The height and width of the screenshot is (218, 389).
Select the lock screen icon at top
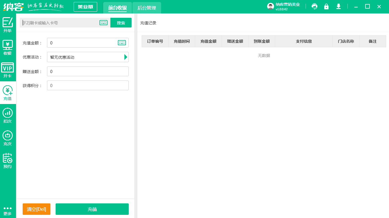point(326,6)
